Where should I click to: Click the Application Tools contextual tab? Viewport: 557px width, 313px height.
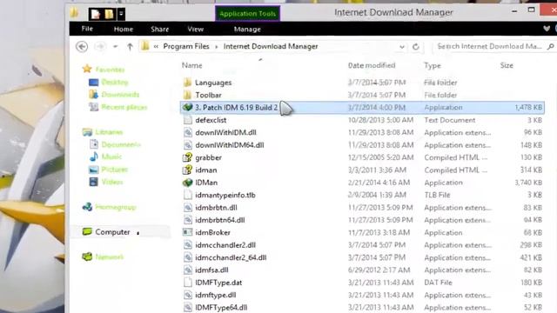pyautogui.click(x=247, y=14)
